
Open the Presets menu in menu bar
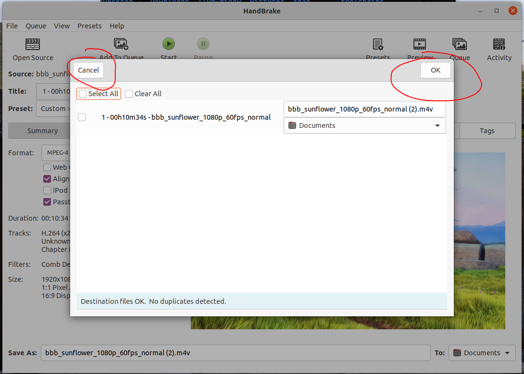[x=89, y=26]
